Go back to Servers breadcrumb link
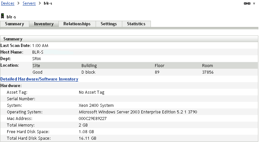Image resolution: width=259 pixels, height=142 pixels. coord(29,3)
